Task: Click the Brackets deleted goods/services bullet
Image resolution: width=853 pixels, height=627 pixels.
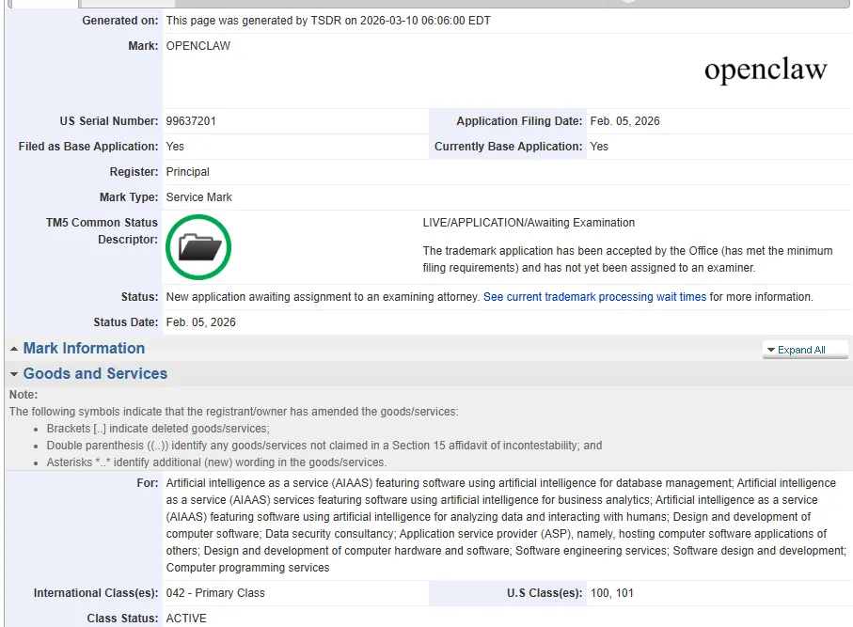Action: click(x=158, y=429)
